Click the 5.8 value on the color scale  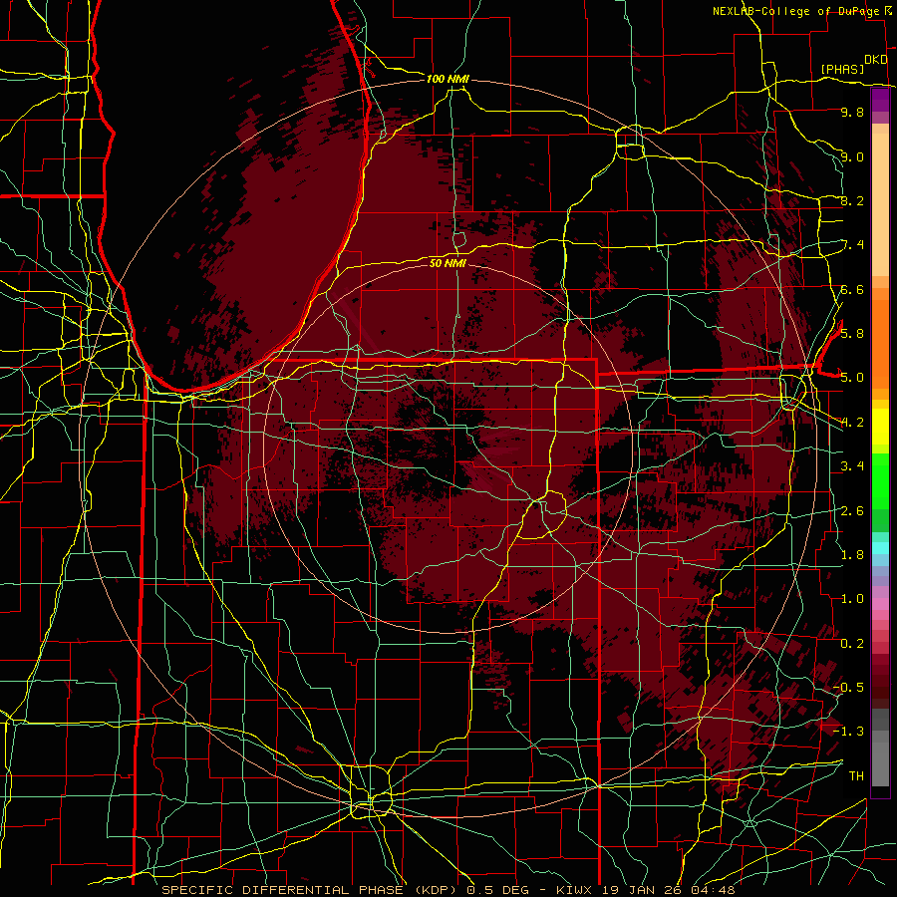pyautogui.click(x=852, y=333)
